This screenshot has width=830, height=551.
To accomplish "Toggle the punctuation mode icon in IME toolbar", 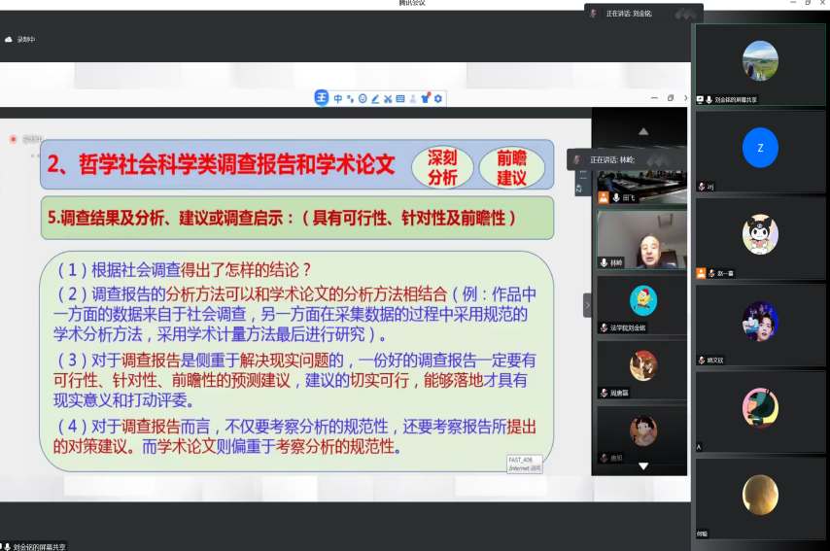I will click(x=350, y=98).
